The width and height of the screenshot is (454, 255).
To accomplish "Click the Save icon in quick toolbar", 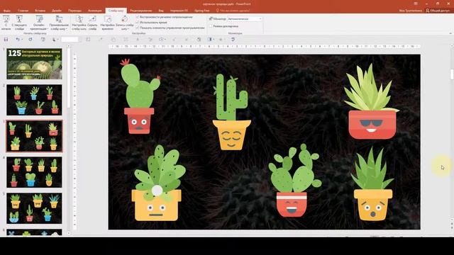I will pos(6,40).
